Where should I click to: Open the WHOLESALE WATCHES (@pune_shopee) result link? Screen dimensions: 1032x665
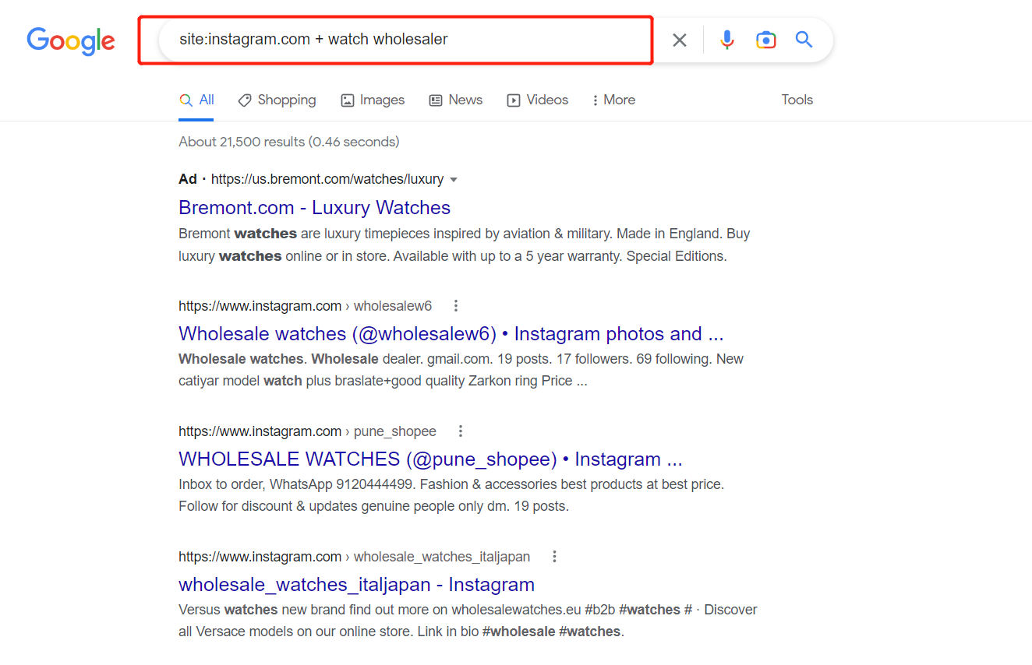[x=431, y=459]
